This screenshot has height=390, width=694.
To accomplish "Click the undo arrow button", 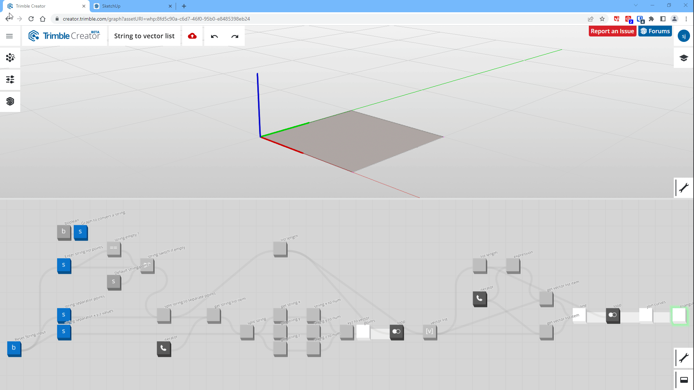I will [x=214, y=36].
